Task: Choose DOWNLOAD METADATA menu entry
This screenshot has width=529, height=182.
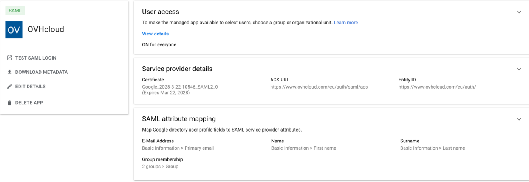Action: (41, 72)
